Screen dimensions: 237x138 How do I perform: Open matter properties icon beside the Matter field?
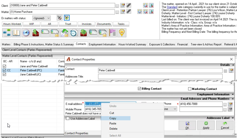123,12
